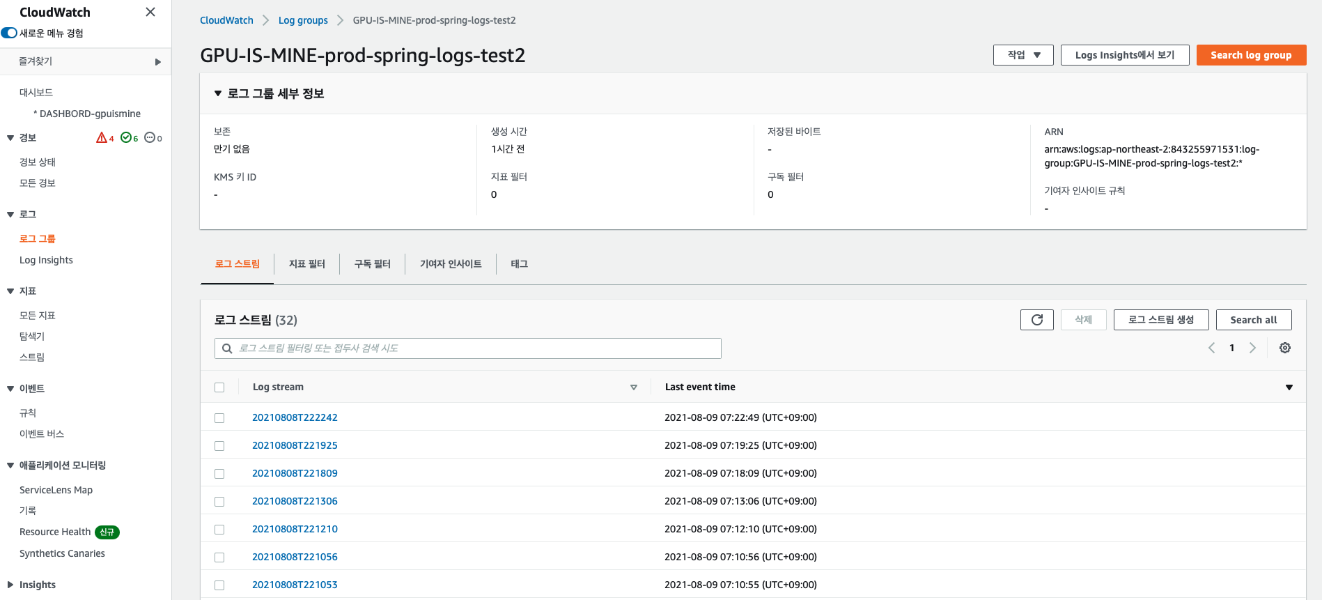Collapse the 이벤트 sidebar section
This screenshot has width=1322, height=600.
point(10,389)
